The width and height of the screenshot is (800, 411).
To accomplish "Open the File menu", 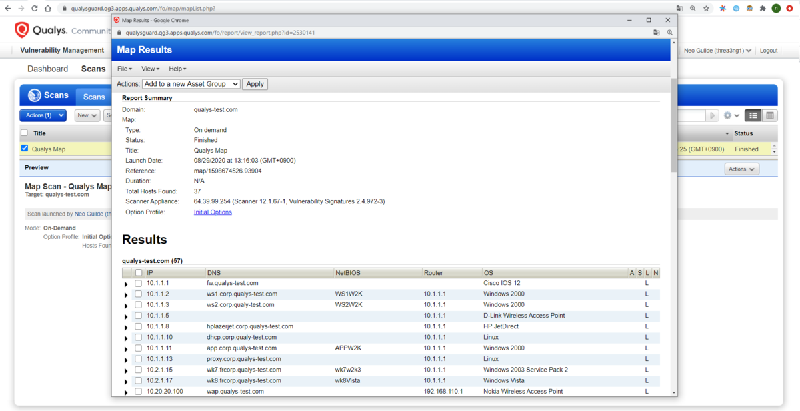I will coord(125,69).
